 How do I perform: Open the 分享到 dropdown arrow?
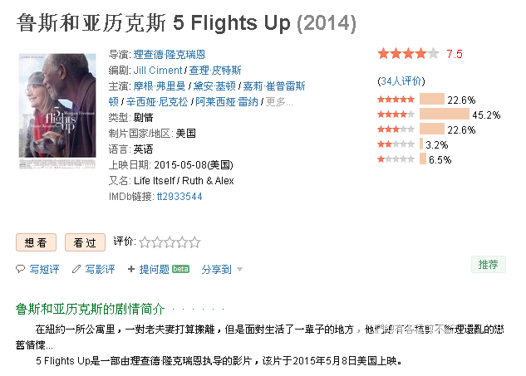(239, 269)
